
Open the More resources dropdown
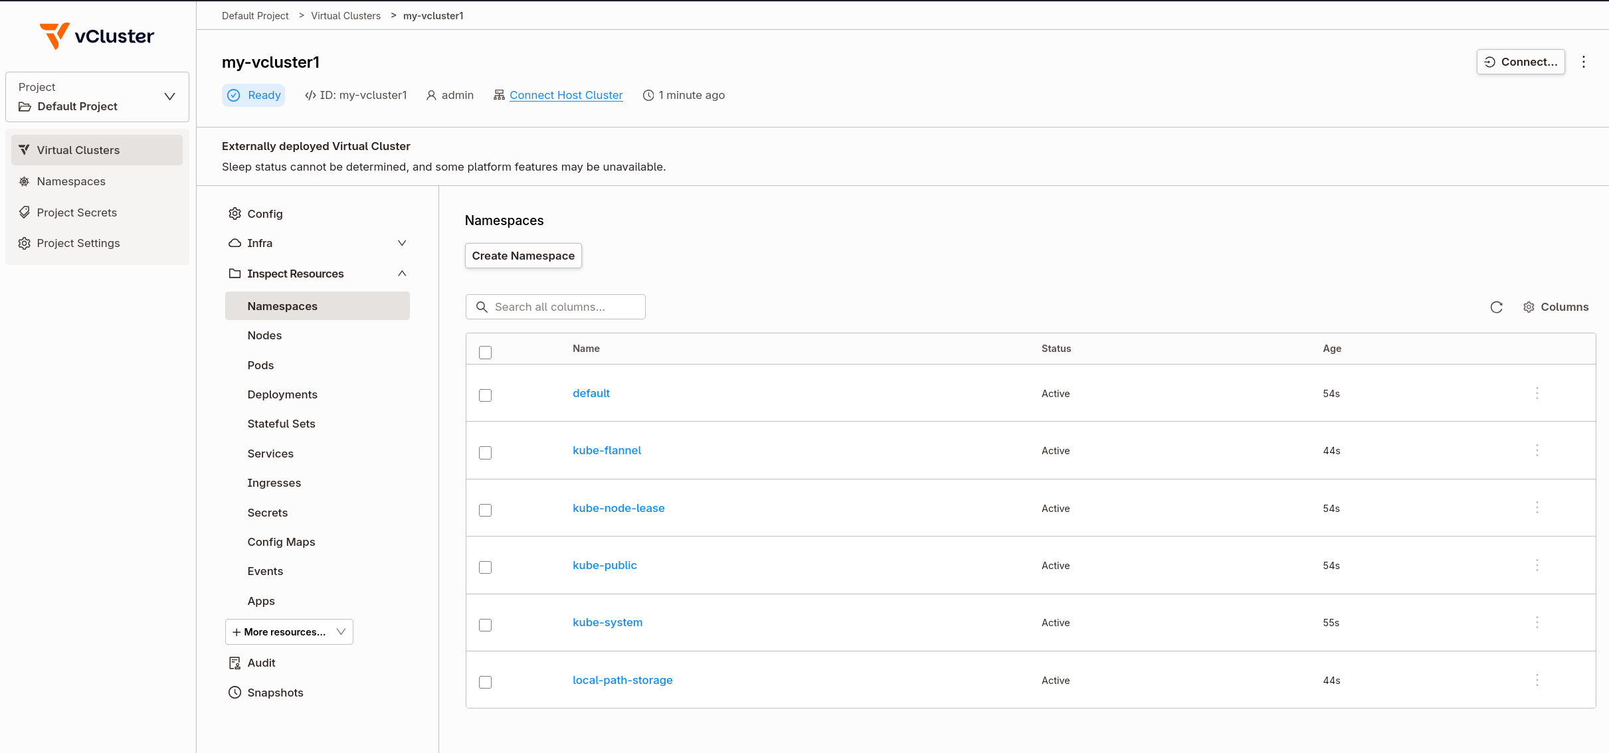click(x=289, y=631)
